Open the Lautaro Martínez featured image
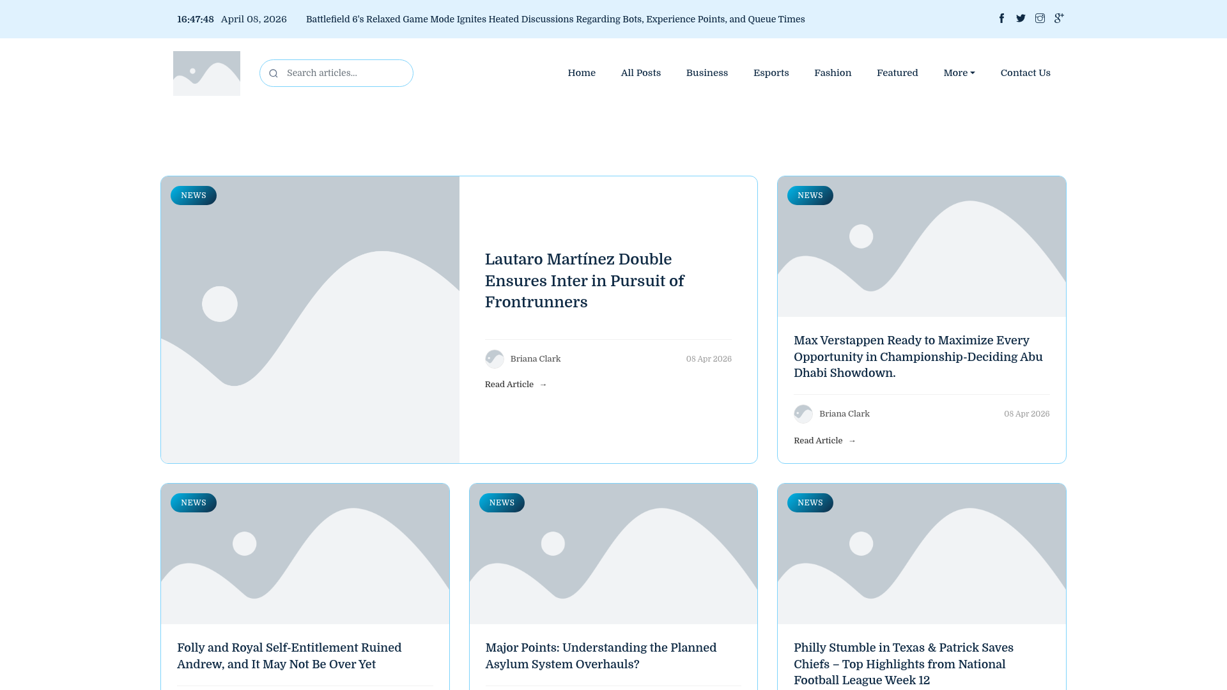 click(310, 319)
